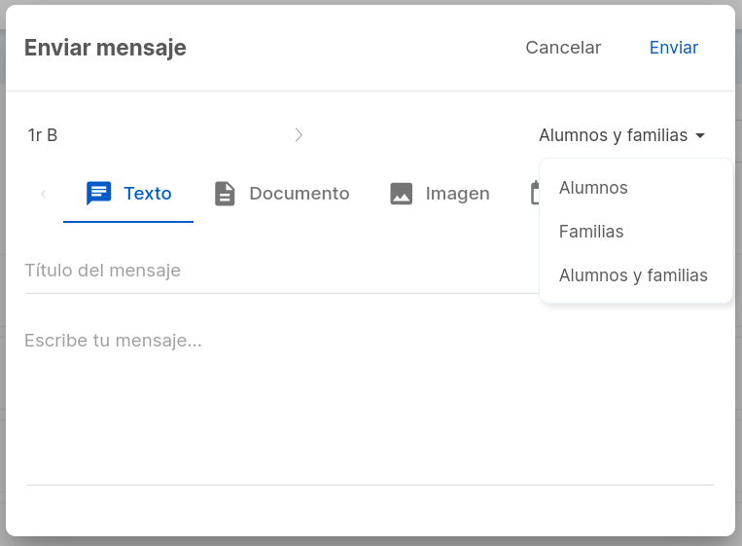Select the 1r B class recipient row
This screenshot has height=546, width=742.
pos(165,135)
